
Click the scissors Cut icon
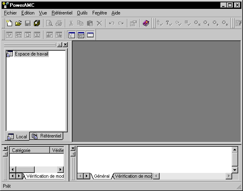coord(71,23)
